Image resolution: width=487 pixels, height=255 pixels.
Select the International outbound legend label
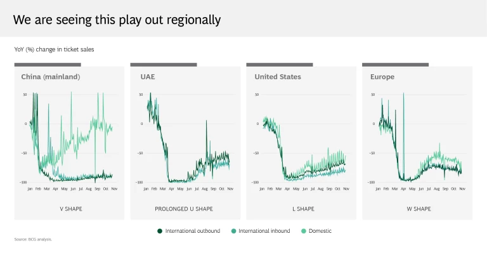tap(193, 231)
